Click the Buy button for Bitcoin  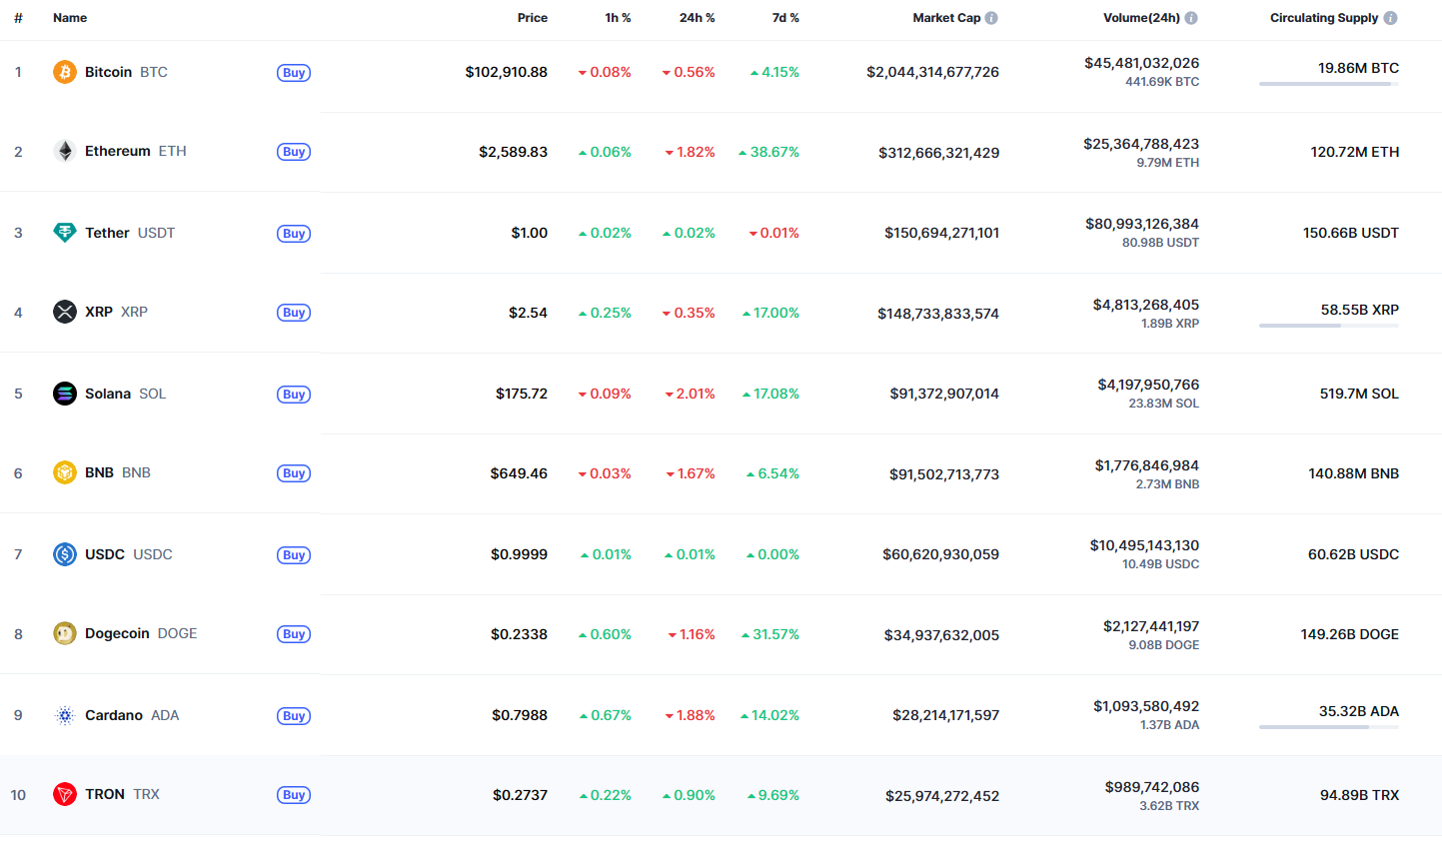pyautogui.click(x=294, y=73)
